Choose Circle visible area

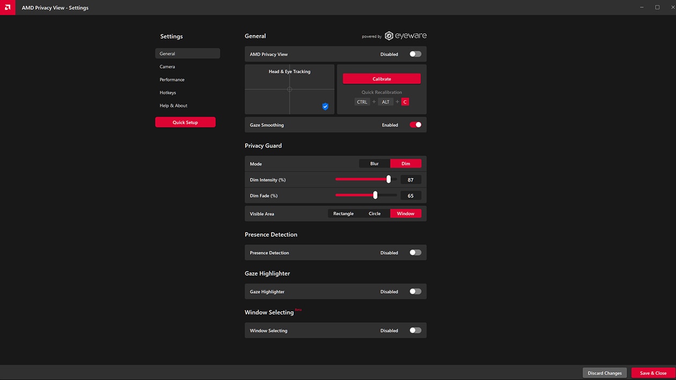tap(374, 213)
